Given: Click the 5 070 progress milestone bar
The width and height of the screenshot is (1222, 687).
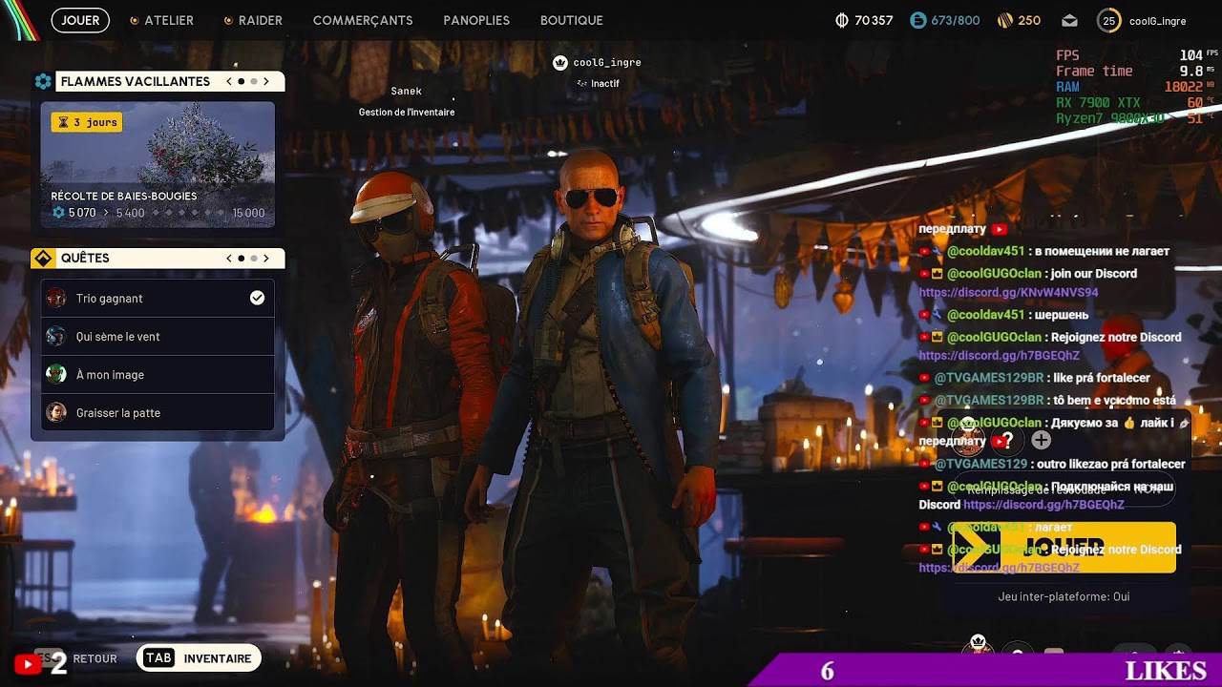Looking at the screenshot, I should pyautogui.click(x=158, y=213).
